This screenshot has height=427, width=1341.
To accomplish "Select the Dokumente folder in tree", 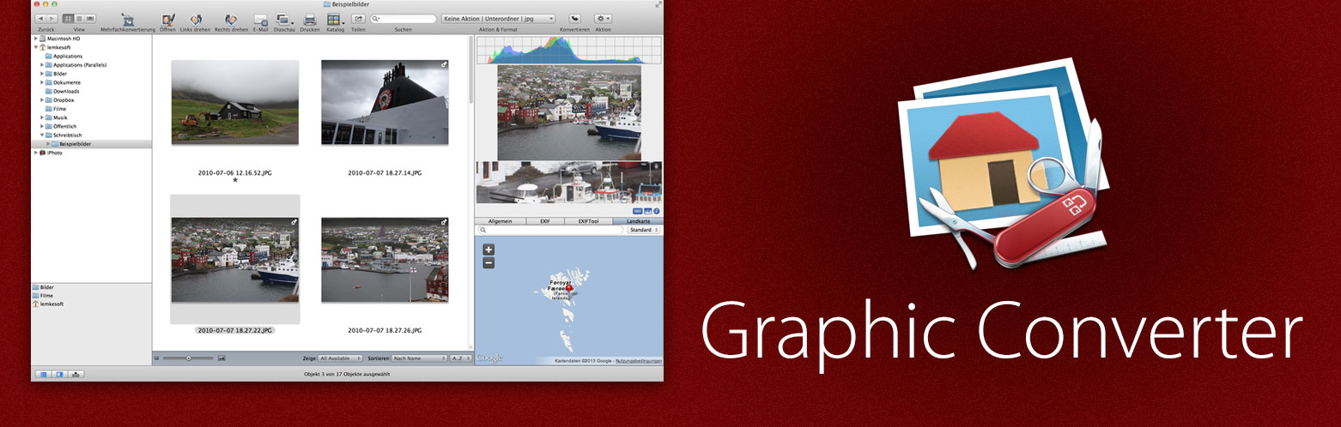I will pos(63,82).
